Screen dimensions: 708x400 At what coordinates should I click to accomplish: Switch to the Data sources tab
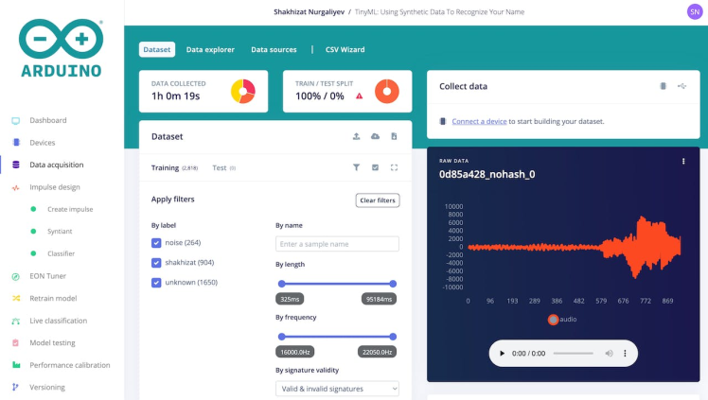coord(274,49)
